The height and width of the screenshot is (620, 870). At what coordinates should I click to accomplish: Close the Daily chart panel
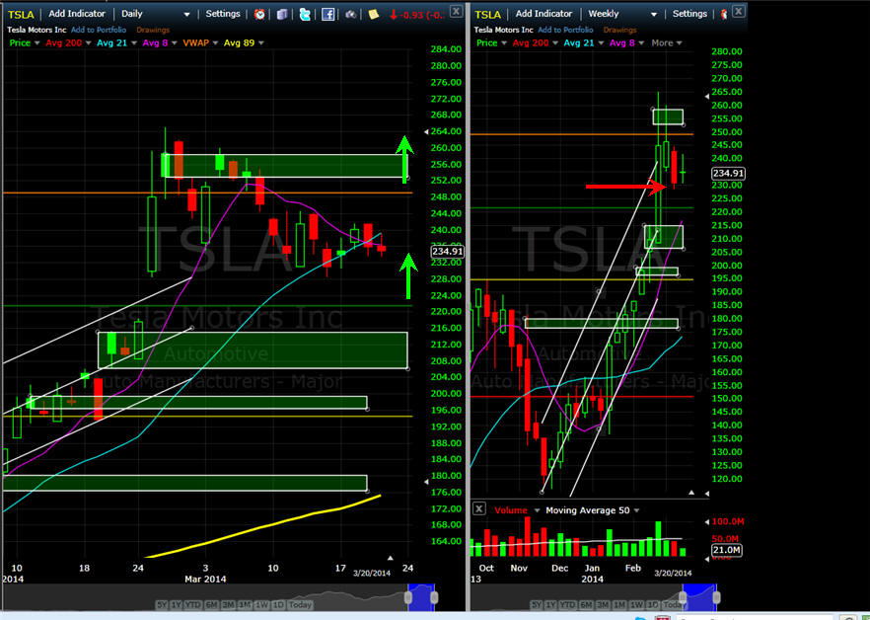coord(456,11)
